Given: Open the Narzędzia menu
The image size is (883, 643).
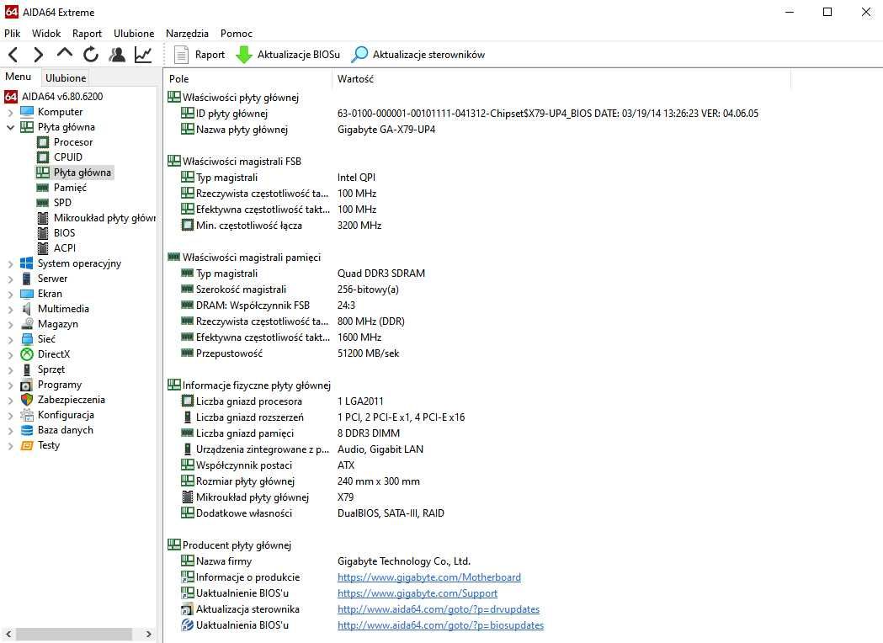Looking at the screenshot, I should pos(187,33).
